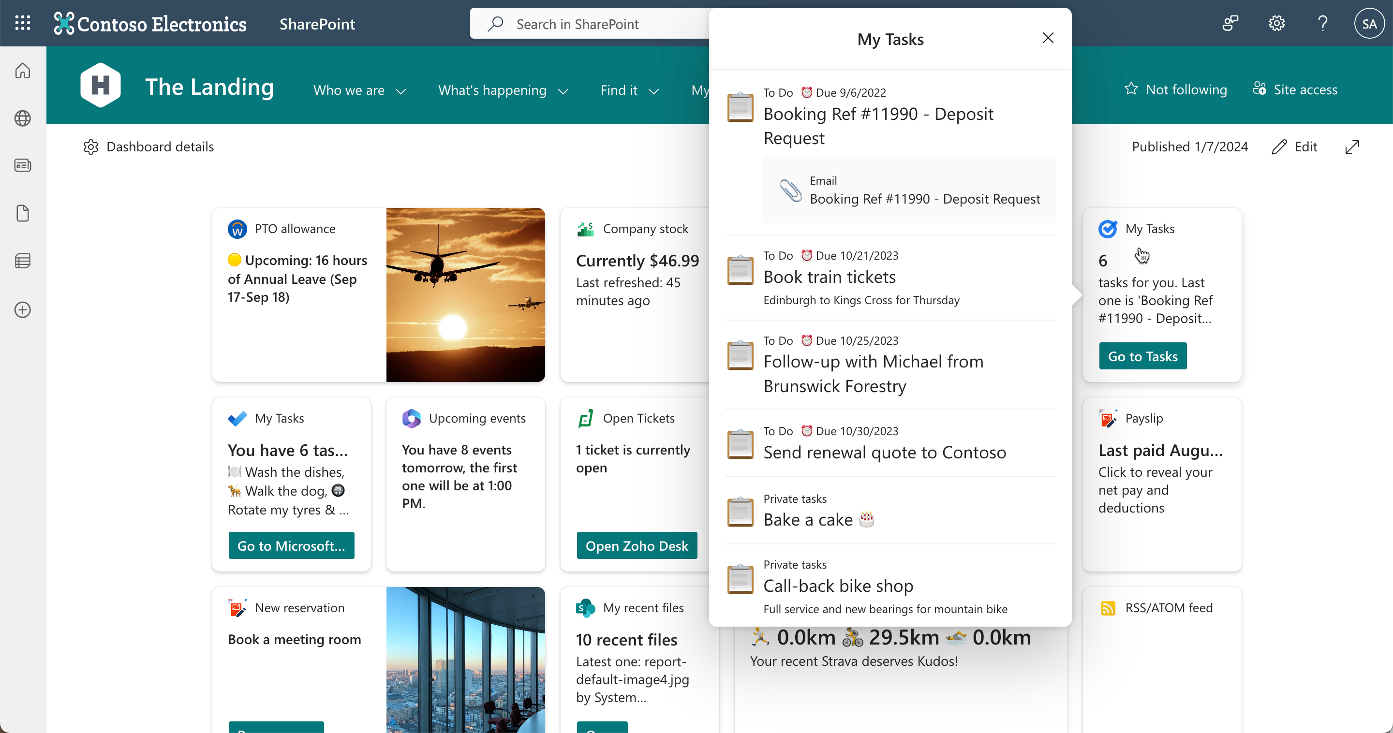This screenshot has width=1393, height=733.
Task: Click the Book a meeting room text
Action: 294,640
